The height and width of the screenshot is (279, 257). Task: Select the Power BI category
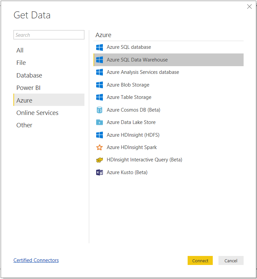point(28,88)
